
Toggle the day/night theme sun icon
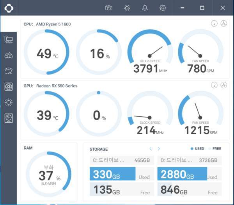[127, 8]
